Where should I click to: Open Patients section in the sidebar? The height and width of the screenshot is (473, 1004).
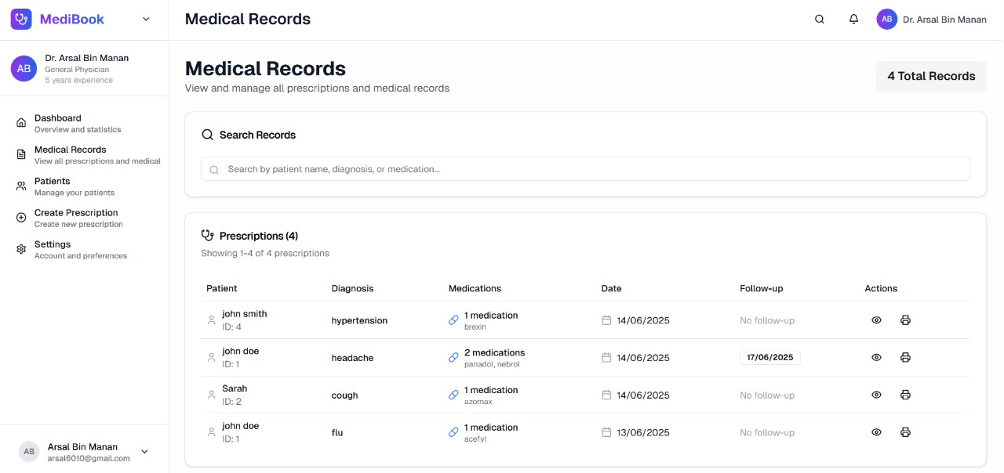[x=53, y=186]
